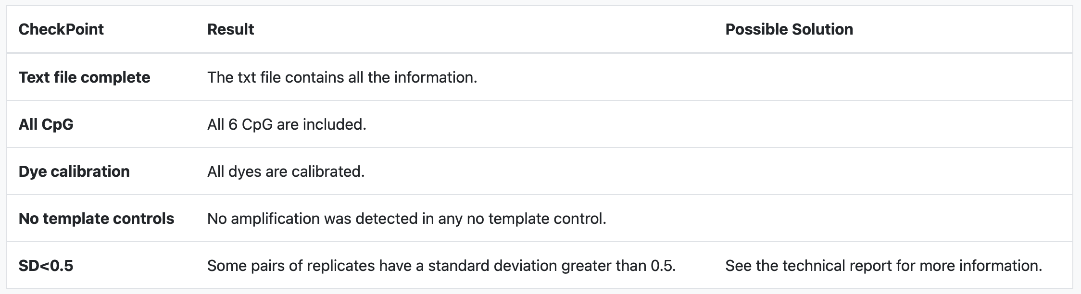Viewport: 1081px width, 294px height.
Task: Click the CheckPoint column header
Action: point(61,29)
